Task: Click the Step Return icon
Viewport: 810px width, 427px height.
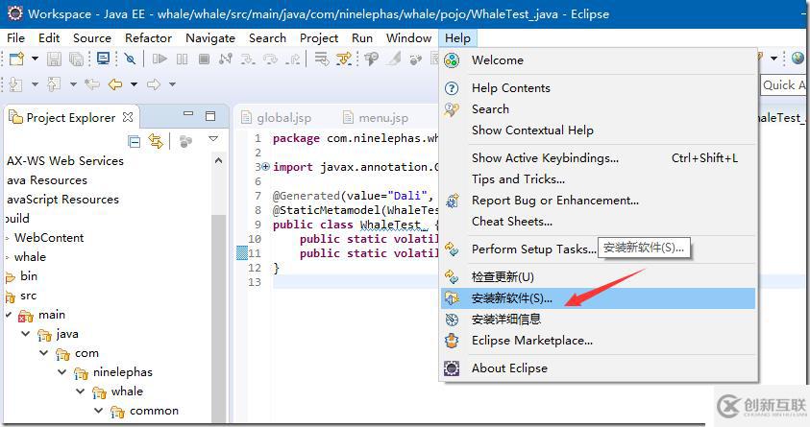Action: [x=292, y=59]
